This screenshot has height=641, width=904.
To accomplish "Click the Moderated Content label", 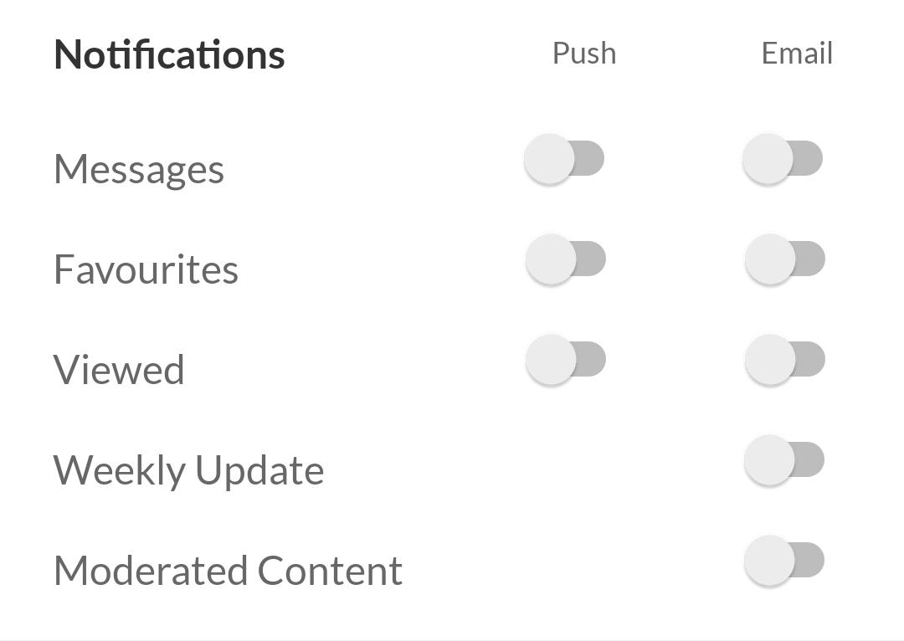I will [228, 571].
